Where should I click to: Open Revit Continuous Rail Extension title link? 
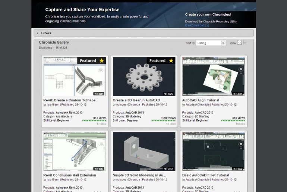tap(70, 175)
